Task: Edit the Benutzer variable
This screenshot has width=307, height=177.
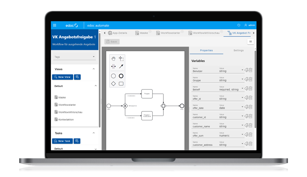Action: tap(246, 70)
